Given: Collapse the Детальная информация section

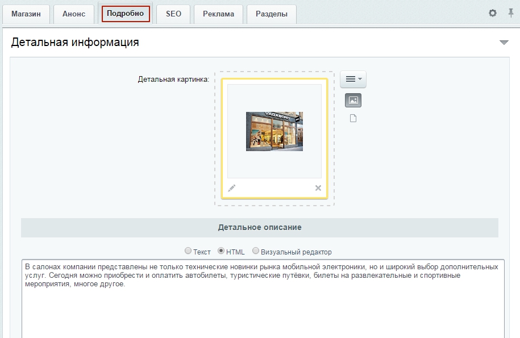Looking at the screenshot, I should click(504, 43).
